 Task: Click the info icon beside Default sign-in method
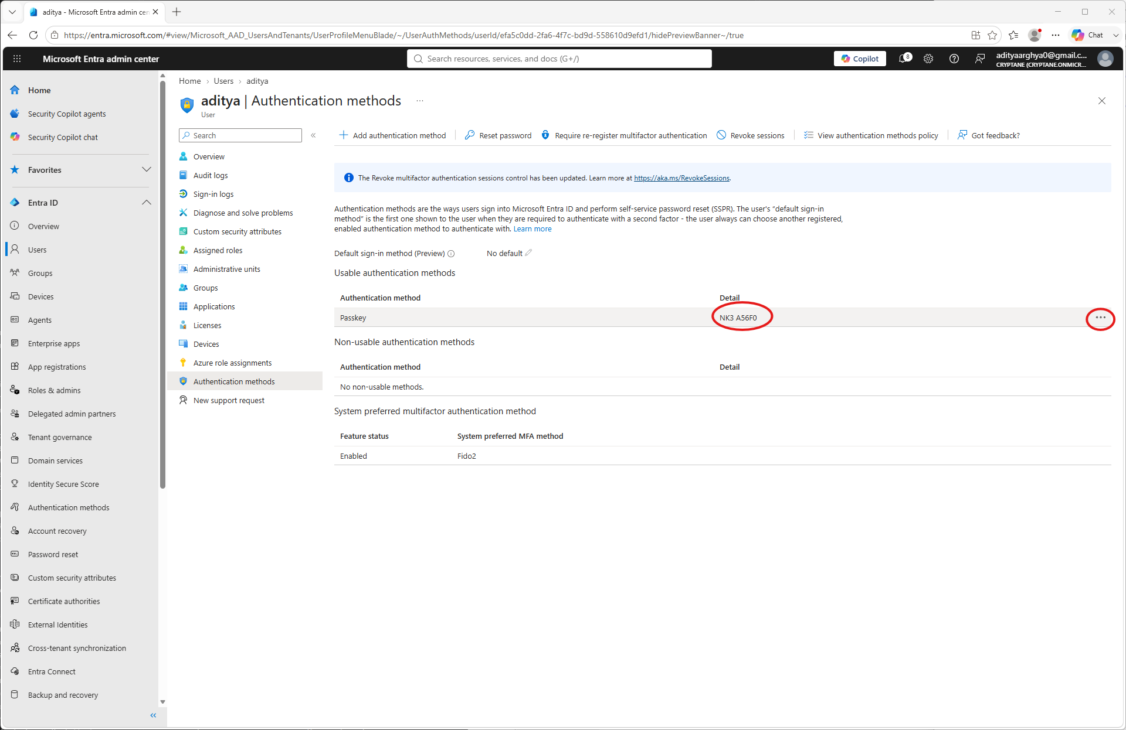451,254
